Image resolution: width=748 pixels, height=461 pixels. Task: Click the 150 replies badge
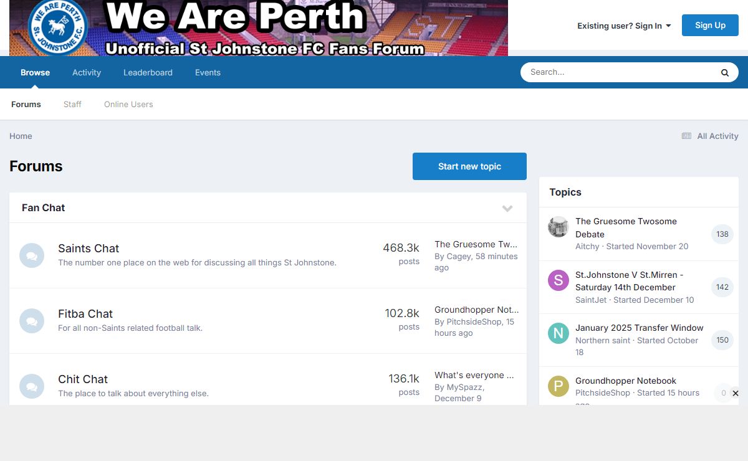pos(722,340)
